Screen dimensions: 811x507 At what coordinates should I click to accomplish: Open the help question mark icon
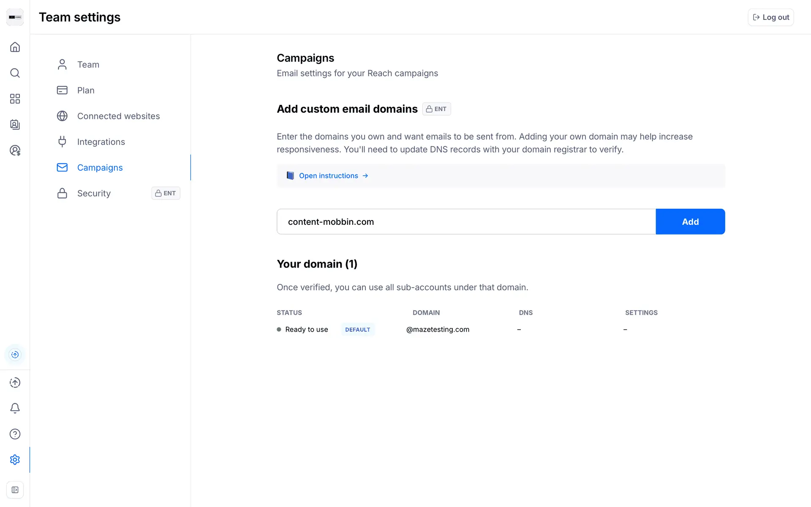tap(15, 434)
